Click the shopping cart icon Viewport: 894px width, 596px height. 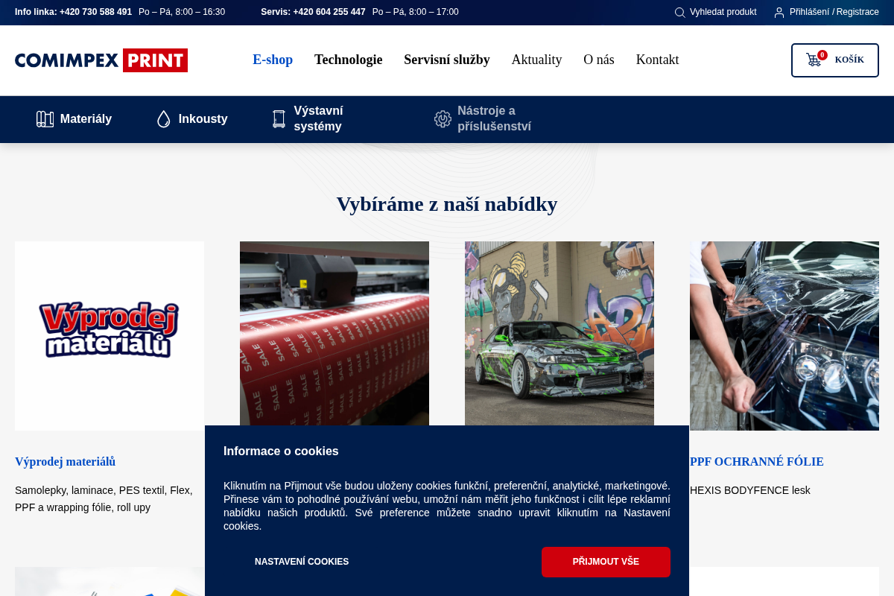pos(814,60)
